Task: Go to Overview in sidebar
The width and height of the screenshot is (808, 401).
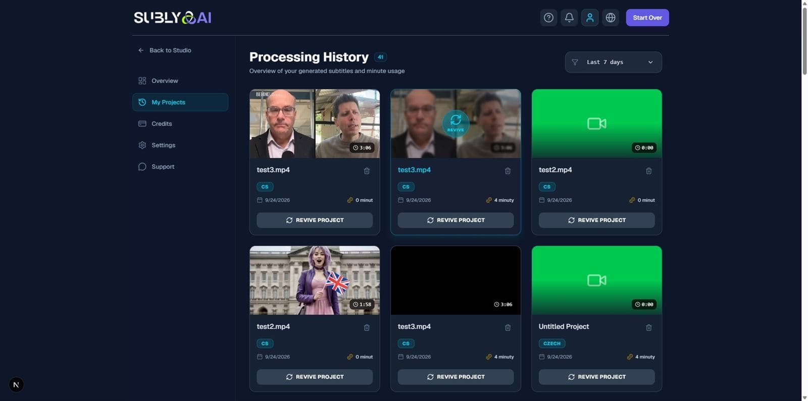Action: pos(180,81)
